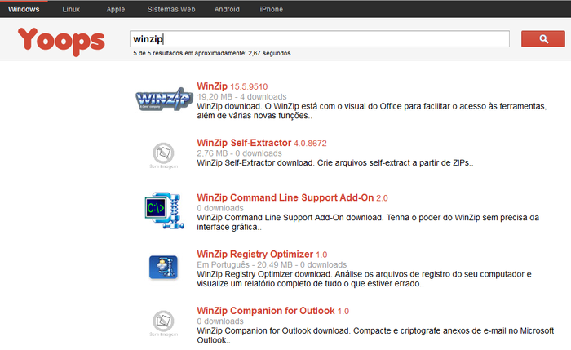The width and height of the screenshot is (571, 350).
Task: Open the Sistemas Web tab
Action: point(171,9)
